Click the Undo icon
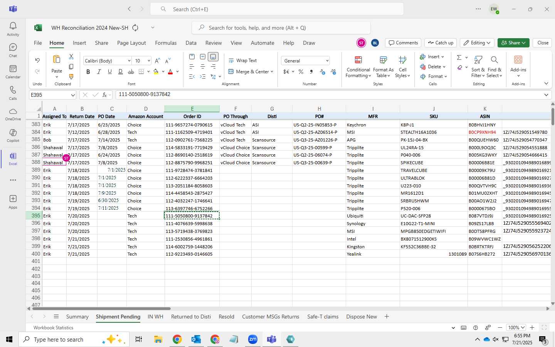 [x=37, y=60]
